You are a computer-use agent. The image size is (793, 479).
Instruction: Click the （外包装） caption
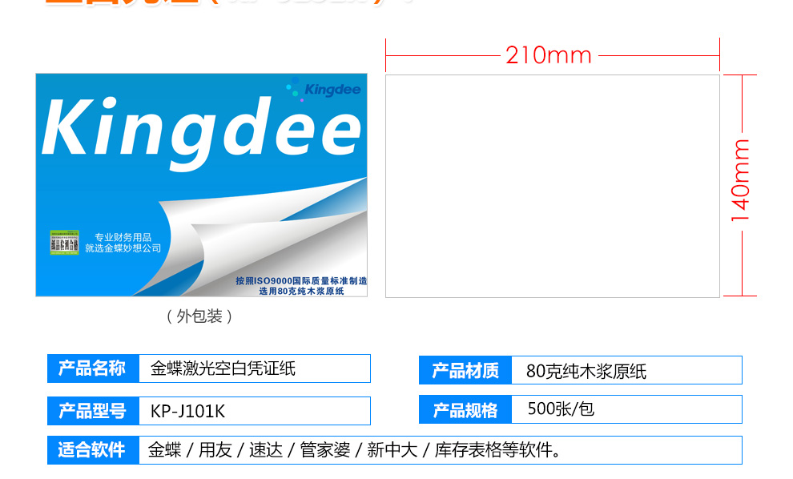point(199,316)
